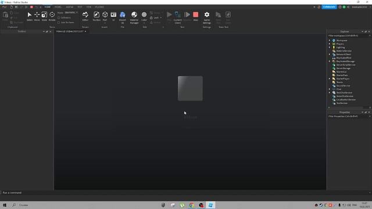The image size is (372, 209).
Task: Switch to the TEST ribbon tab
Action: 80,7
